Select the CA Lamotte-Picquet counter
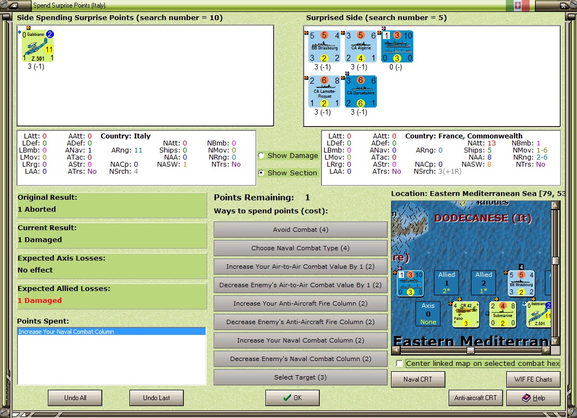This screenshot has height=418, width=577. pos(324,91)
